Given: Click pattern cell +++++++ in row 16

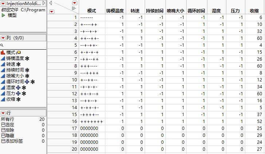Looking at the screenshot, I should pyautogui.click(x=92, y=122).
